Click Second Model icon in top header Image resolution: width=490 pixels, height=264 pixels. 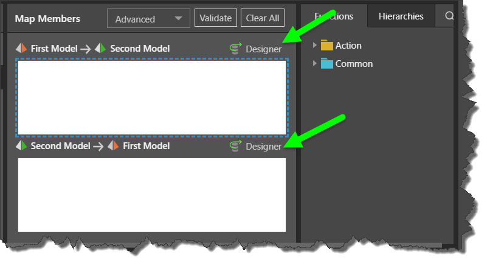101,49
